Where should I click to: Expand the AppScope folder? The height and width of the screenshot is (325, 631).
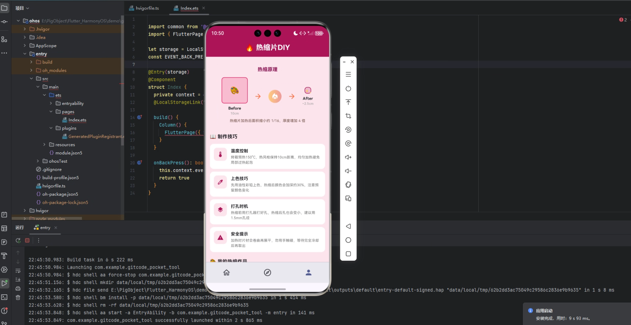pyautogui.click(x=25, y=46)
